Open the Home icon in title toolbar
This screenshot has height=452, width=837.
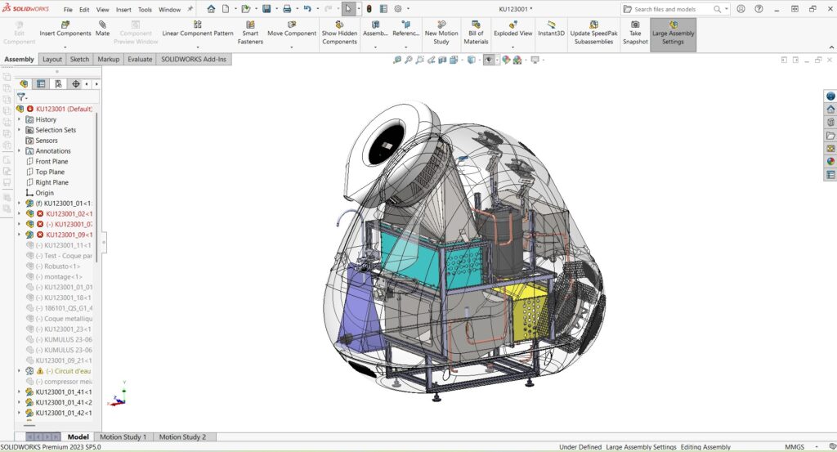(211, 9)
